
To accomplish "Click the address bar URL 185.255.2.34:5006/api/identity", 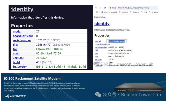I will pos(134,8).
